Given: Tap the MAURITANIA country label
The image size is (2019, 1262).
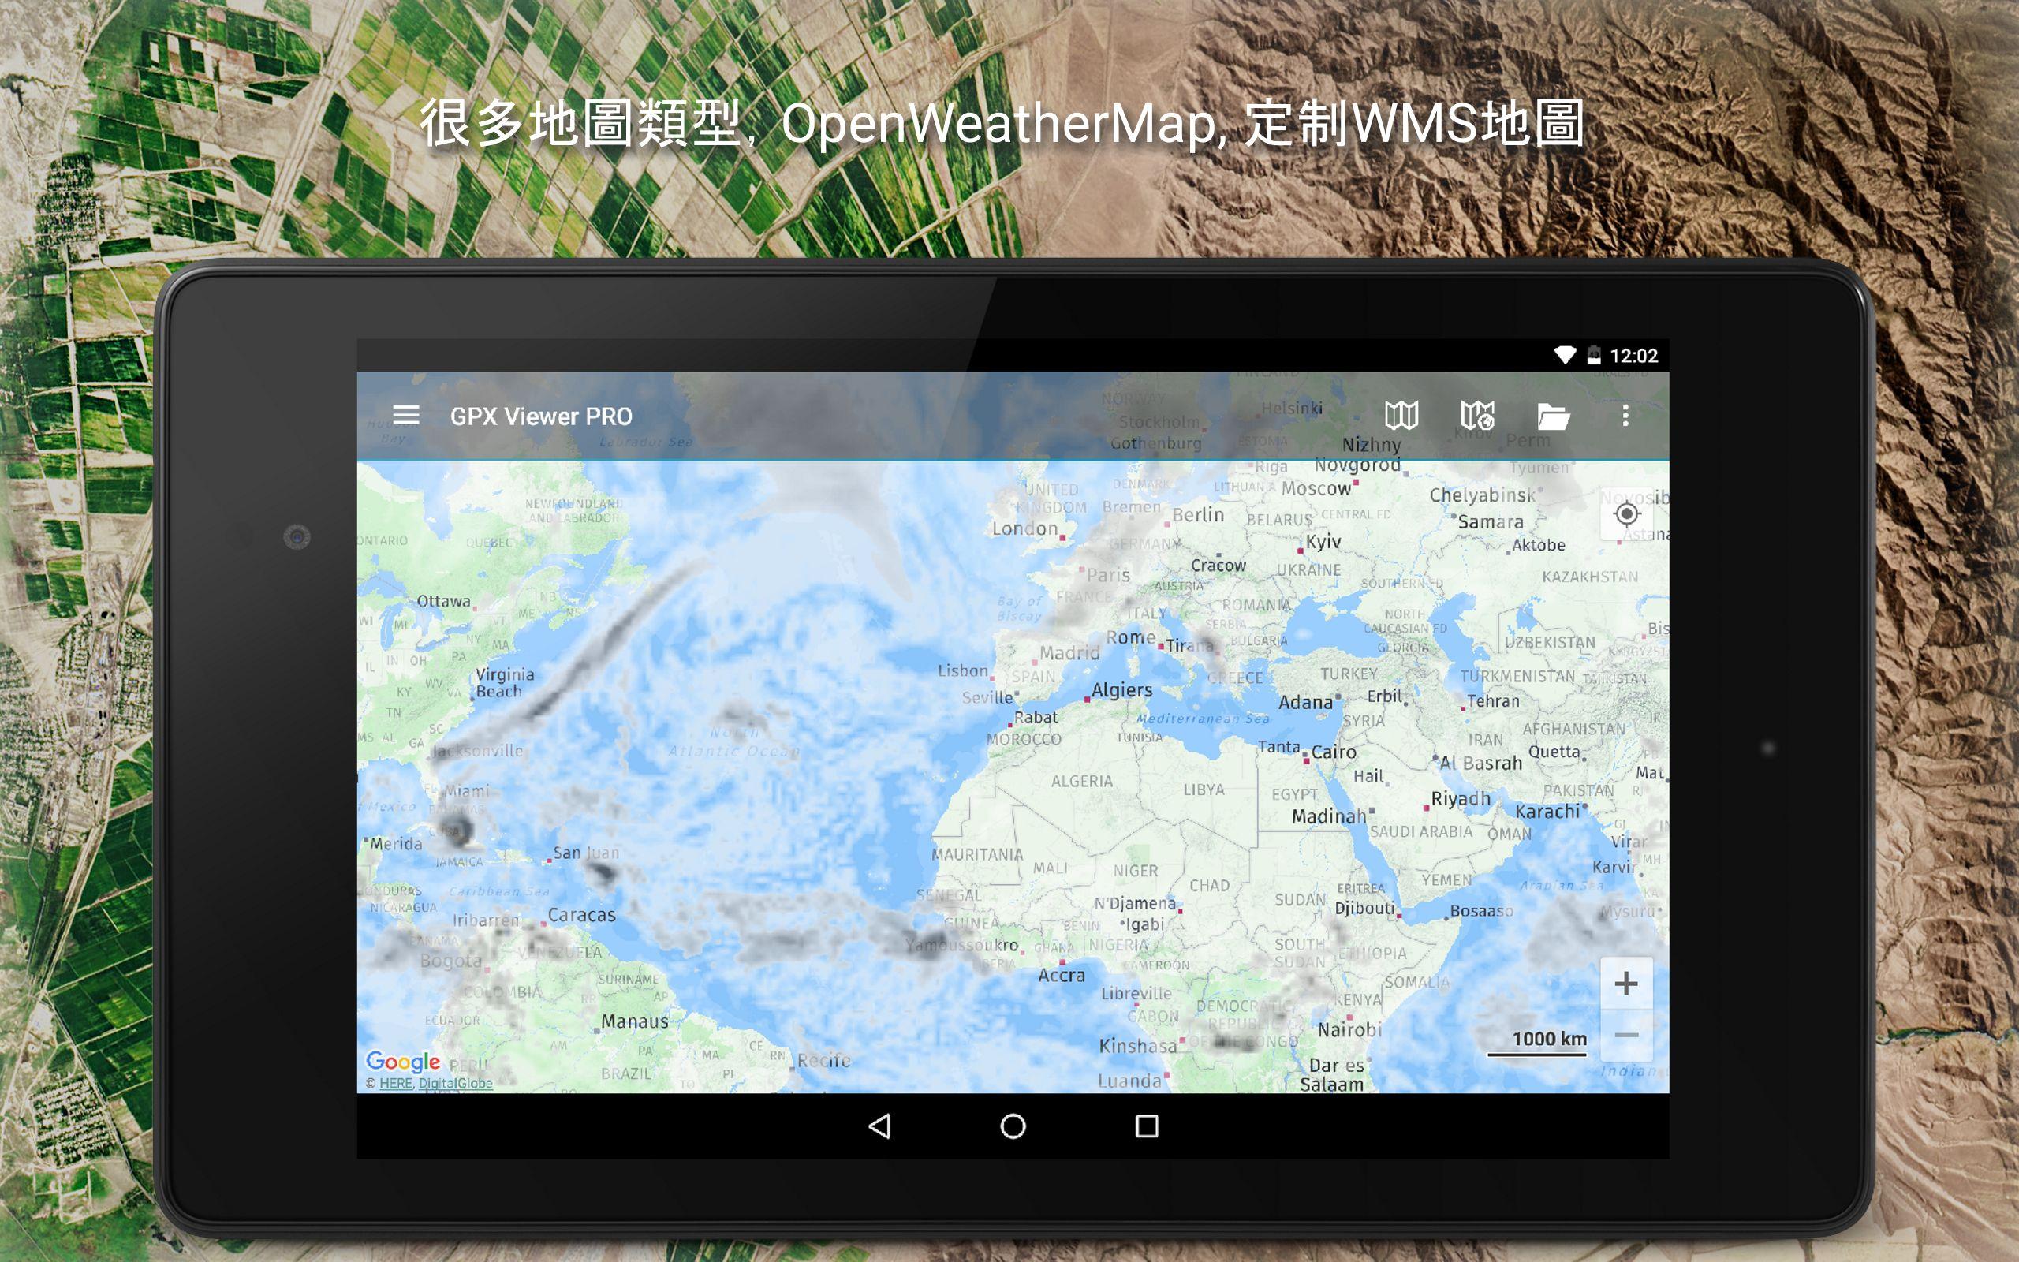Looking at the screenshot, I should click(x=977, y=855).
